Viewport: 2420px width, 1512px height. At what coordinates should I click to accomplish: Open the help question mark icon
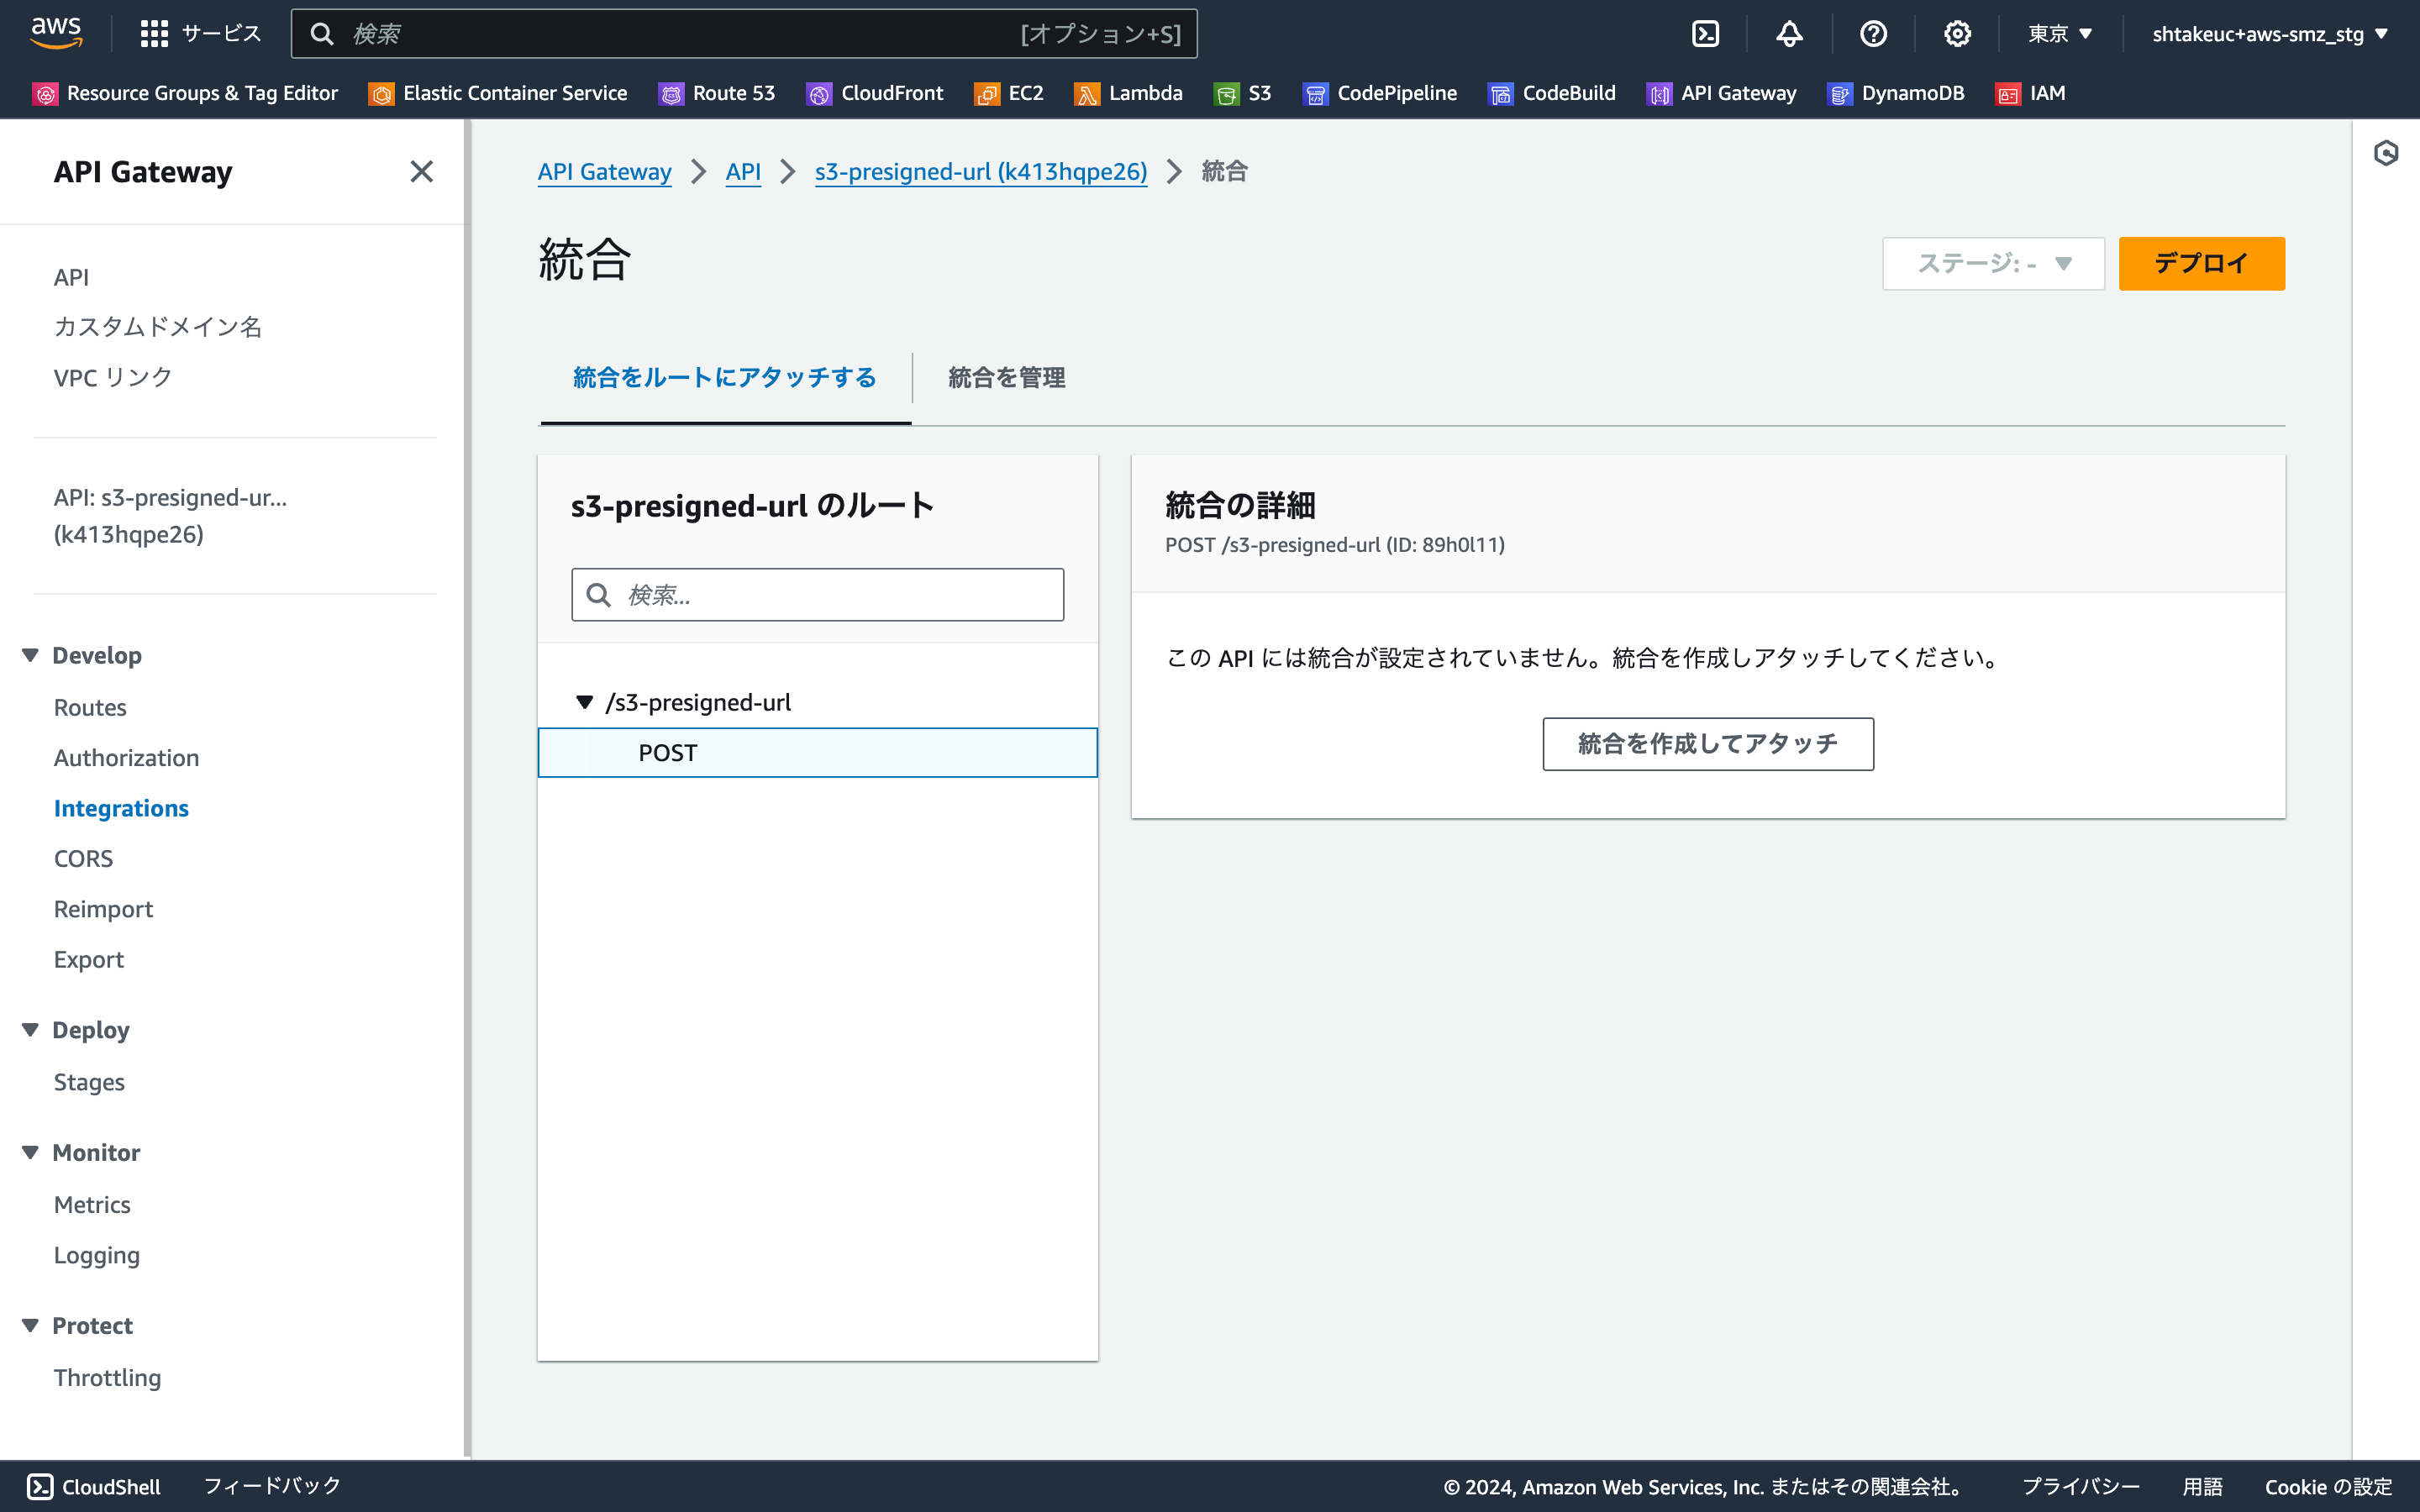point(1874,33)
